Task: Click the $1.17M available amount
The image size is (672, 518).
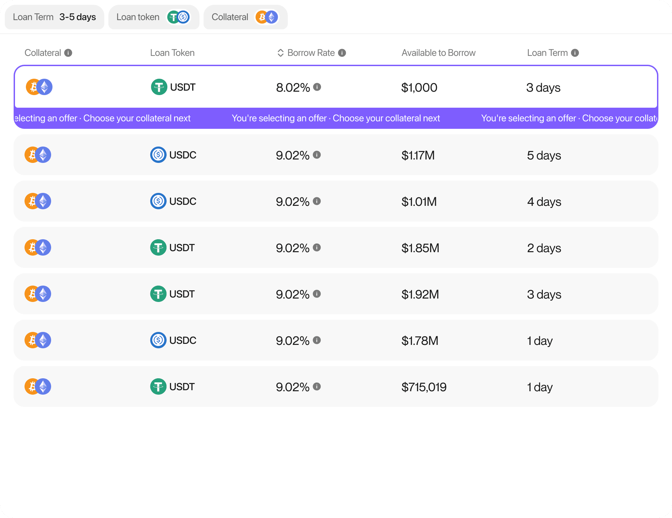Action: pos(418,155)
